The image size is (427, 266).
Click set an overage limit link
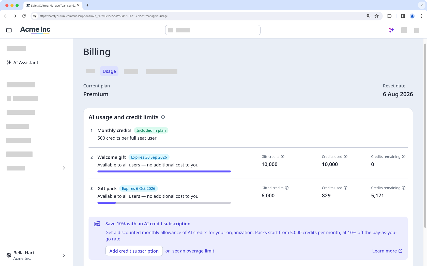[x=193, y=251]
